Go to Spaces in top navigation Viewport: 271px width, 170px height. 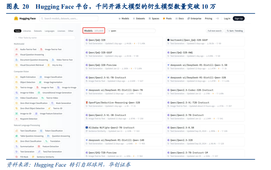[154, 19]
